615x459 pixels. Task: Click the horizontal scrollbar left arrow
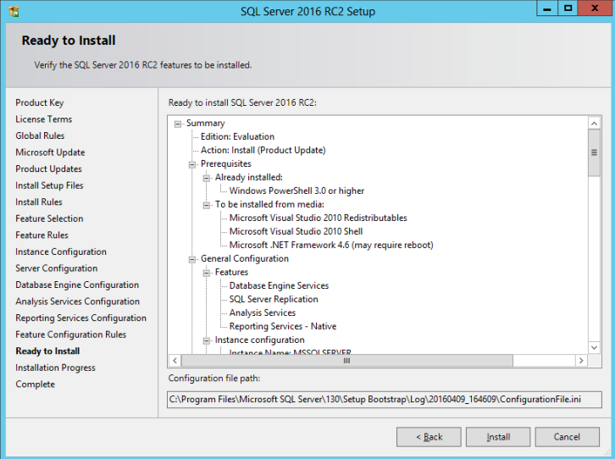[x=175, y=361]
